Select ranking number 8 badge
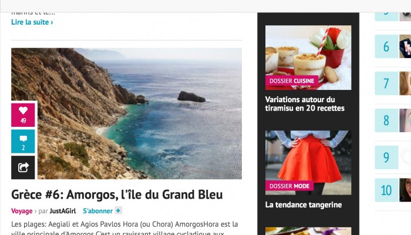This screenshot has height=235, width=411. pyautogui.click(x=386, y=120)
